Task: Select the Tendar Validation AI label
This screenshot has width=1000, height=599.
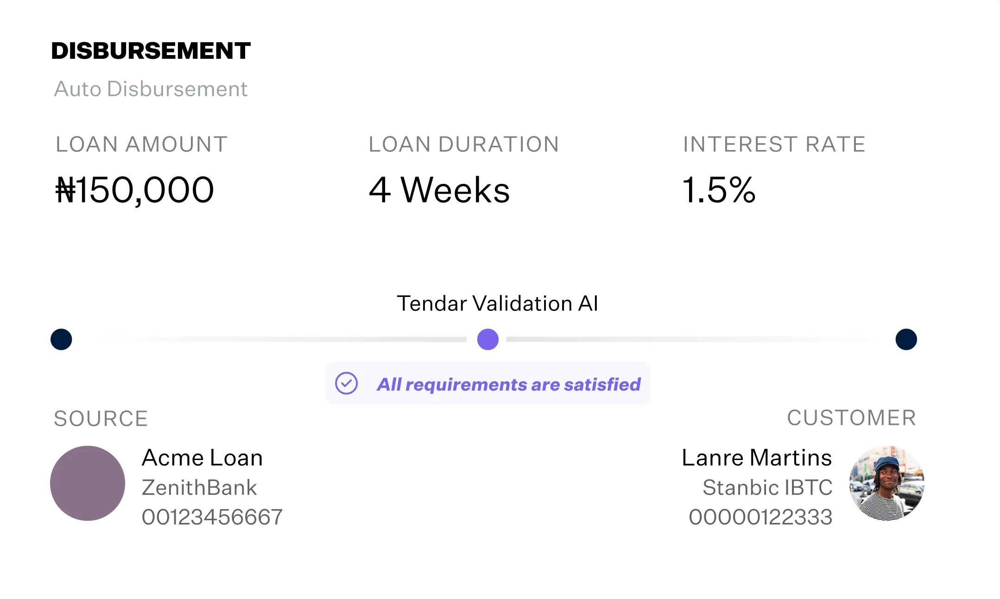Action: tap(498, 303)
